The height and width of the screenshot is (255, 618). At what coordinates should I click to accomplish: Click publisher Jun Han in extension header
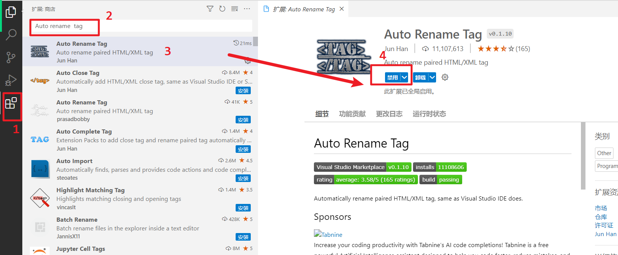pyautogui.click(x=396, y=49)
